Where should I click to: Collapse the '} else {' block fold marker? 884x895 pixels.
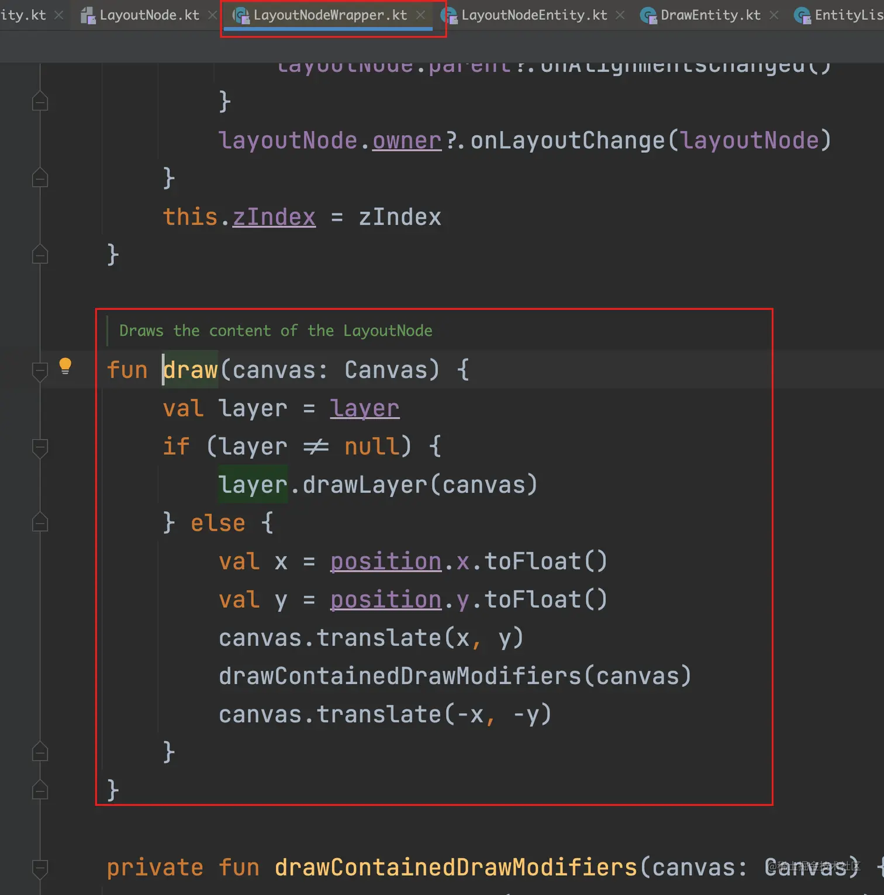coord(40,522)
